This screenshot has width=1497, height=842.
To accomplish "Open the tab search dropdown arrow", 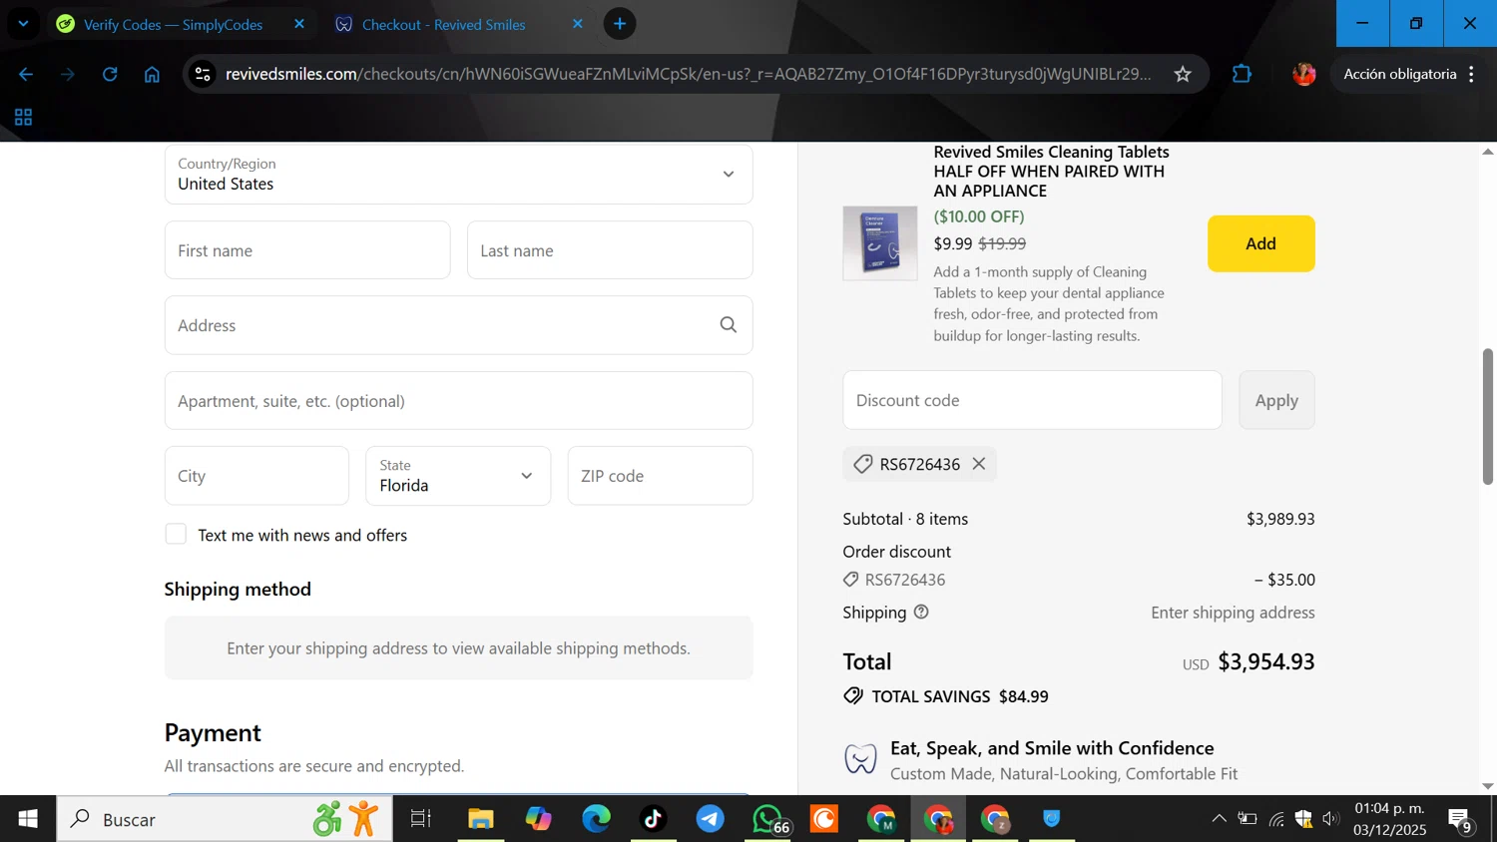I will click(23, 24).
